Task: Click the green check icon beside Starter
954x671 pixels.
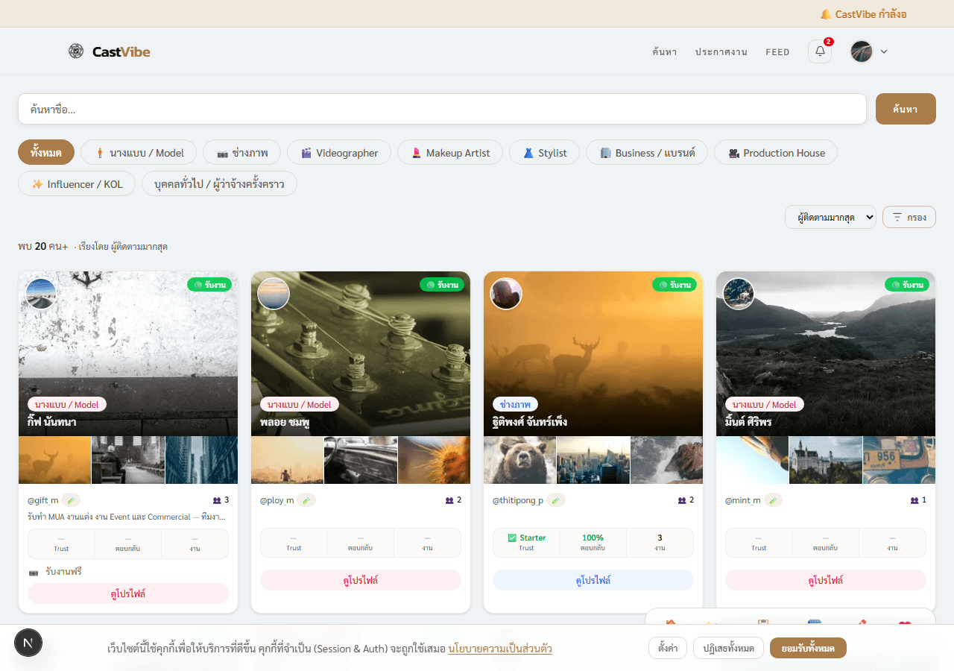Action: click(x=512, y=538)
